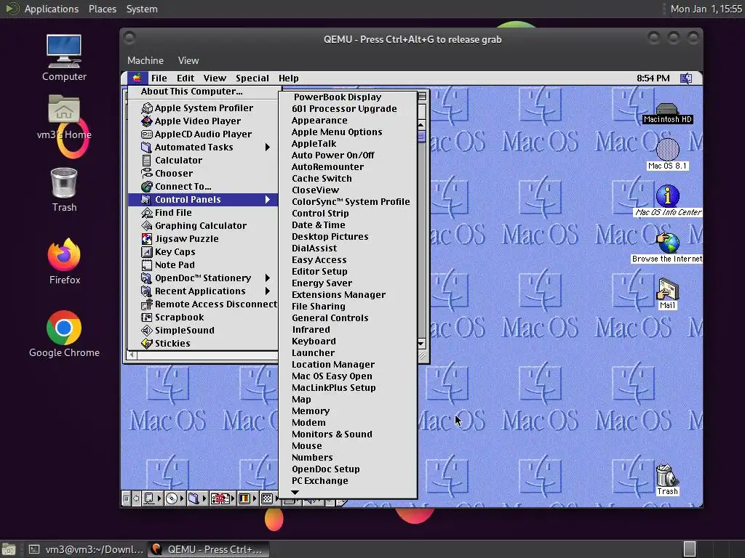Open Apple System Profiler from the Apple menu
745x558 pixels.
click(203, 108)
